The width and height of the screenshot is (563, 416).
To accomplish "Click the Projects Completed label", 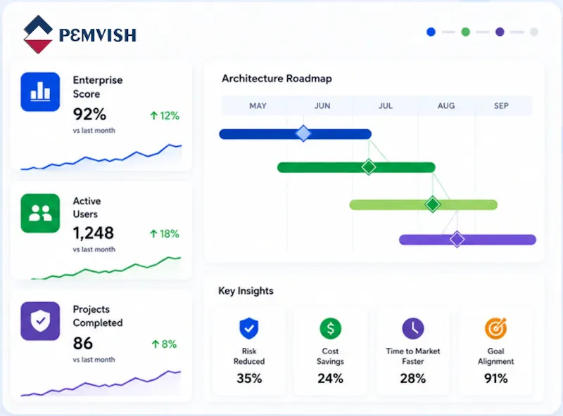I will (98, 316).
